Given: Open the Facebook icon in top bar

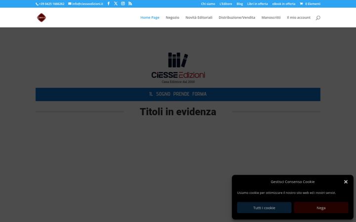Looking at the screenshot, I should pos(108,3).
